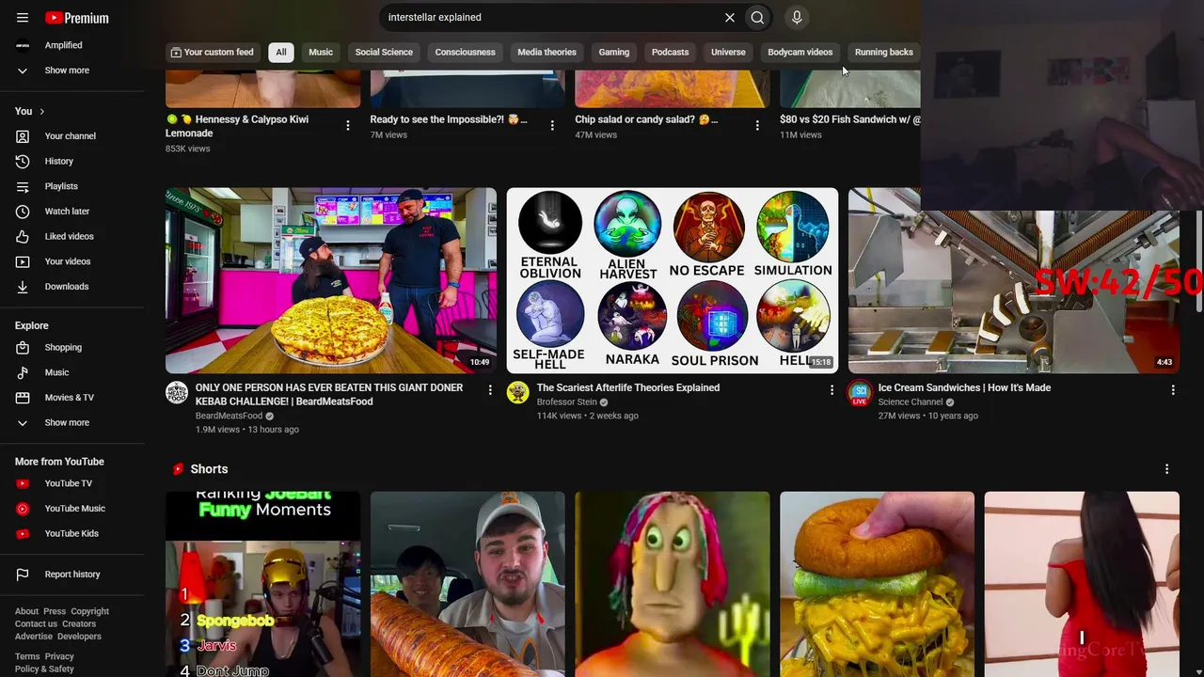The image size is (1204, 677).
Task: Select the 'Your custom feed' chip
Action: pyautogui.click(x=213, y=53)
